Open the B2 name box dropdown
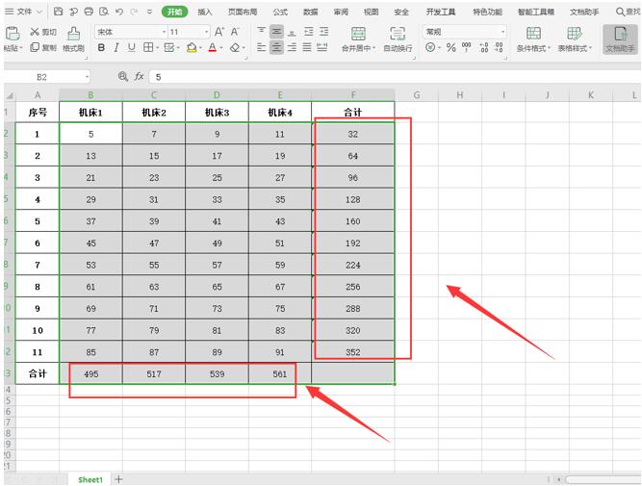Screen dimensions: 642x486 [88, 77]
